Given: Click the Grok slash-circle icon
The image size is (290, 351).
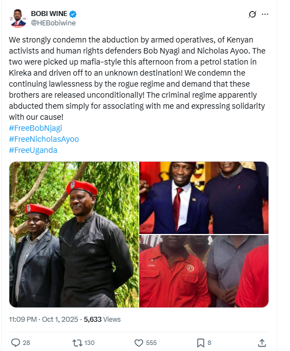Looking at the screenshot, I should point(252,14).
